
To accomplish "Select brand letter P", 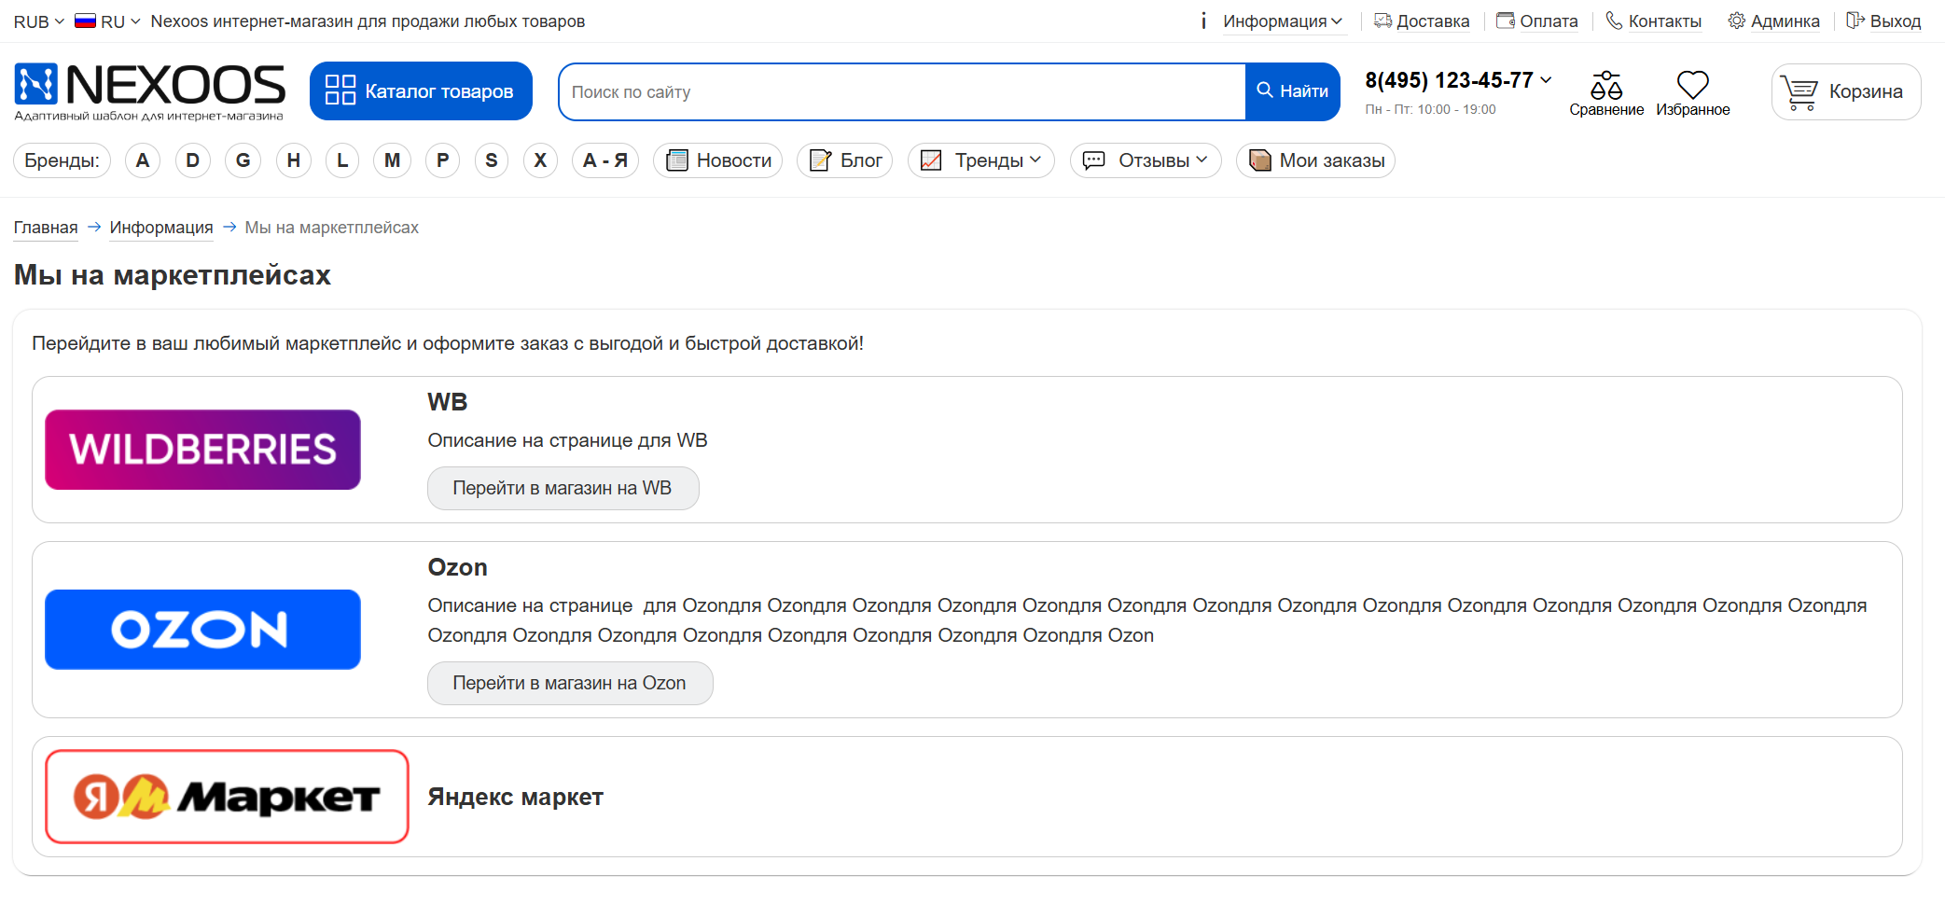I will pos(443,160).
